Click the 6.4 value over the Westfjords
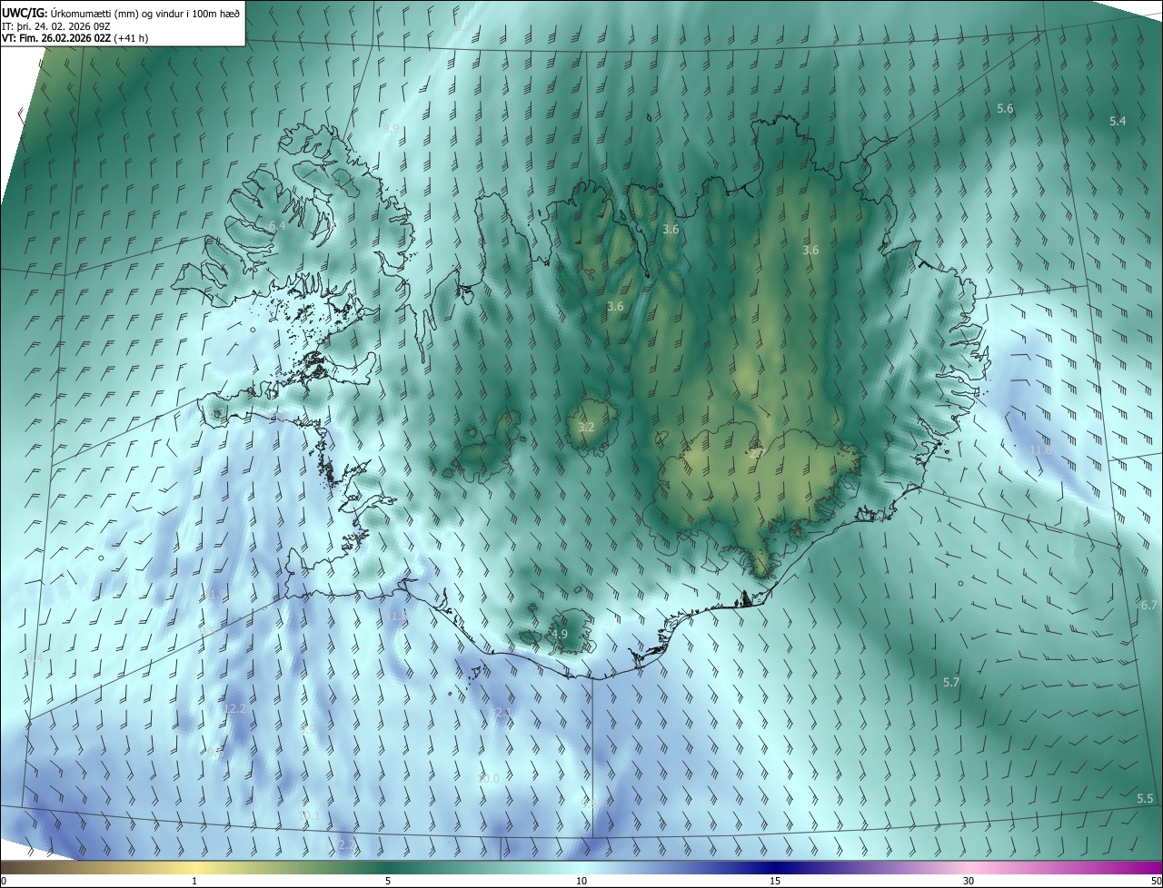This screenshot has width=1163, height=888. tap(277, 225)
